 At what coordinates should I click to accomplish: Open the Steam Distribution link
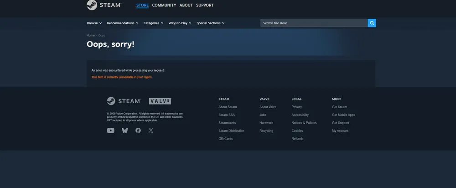231,131
